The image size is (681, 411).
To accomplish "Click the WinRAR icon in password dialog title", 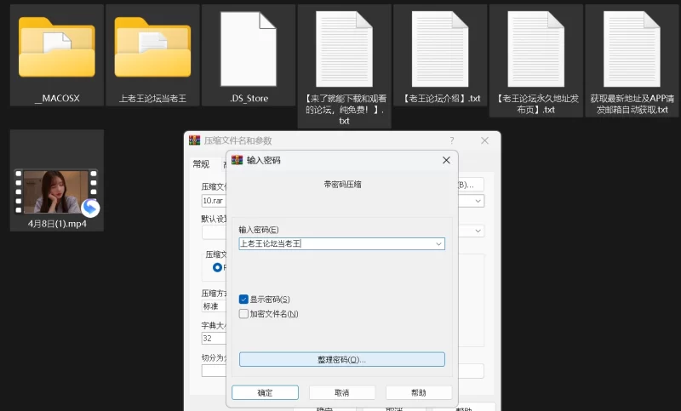I will click(237, 160).
